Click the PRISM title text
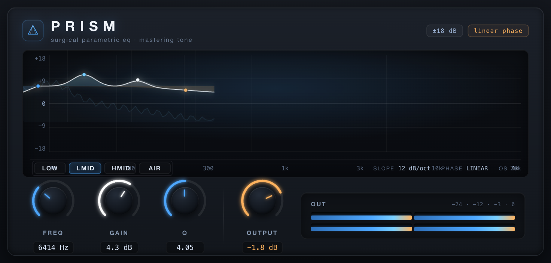 pos(84,27)
